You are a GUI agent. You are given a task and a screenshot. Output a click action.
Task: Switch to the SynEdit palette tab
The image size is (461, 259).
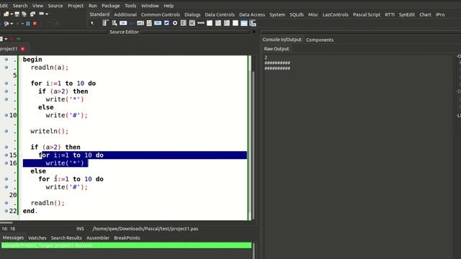point(406,14)
